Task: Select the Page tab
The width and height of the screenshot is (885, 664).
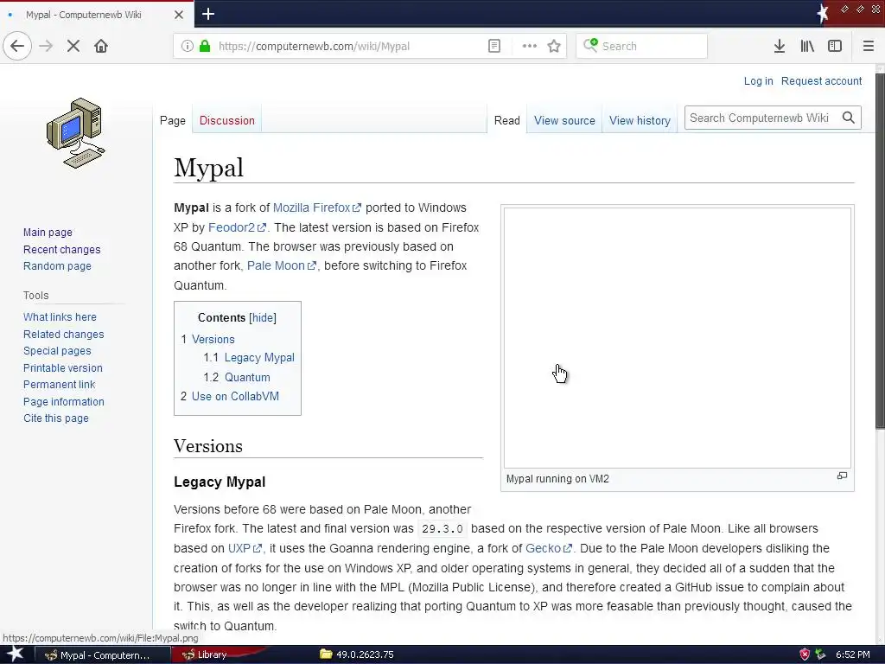Action: pos(173,120)
